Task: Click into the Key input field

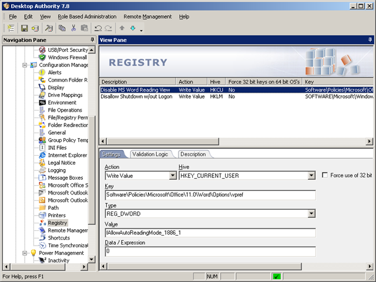Action: coord(210,195)
